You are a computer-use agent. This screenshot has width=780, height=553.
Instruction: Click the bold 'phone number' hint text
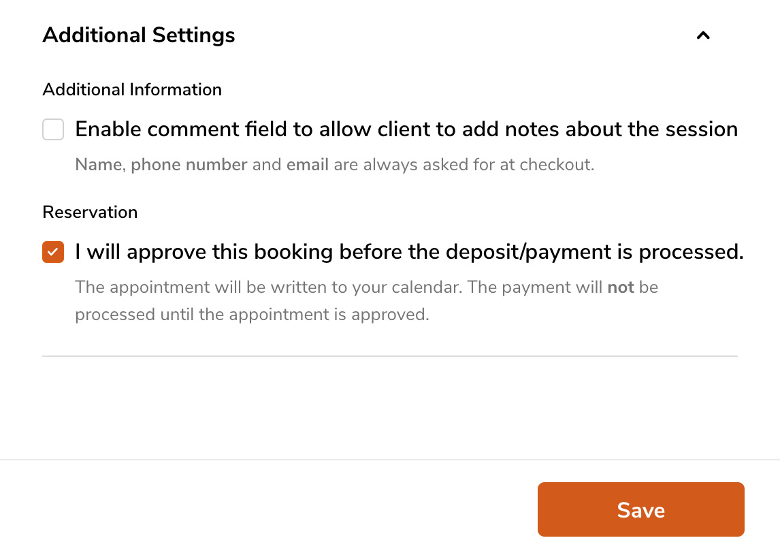189,165
